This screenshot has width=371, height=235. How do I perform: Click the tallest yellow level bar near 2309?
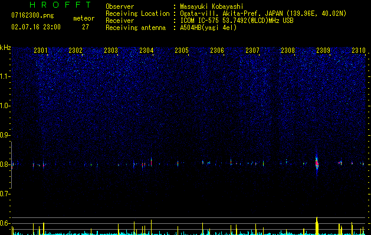[x=317, y=226]
